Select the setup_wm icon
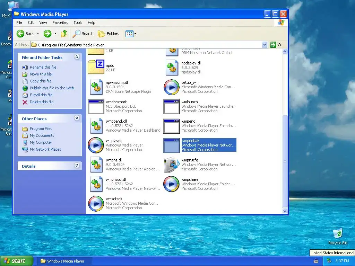Screen dimensions: 355x266 172,87
